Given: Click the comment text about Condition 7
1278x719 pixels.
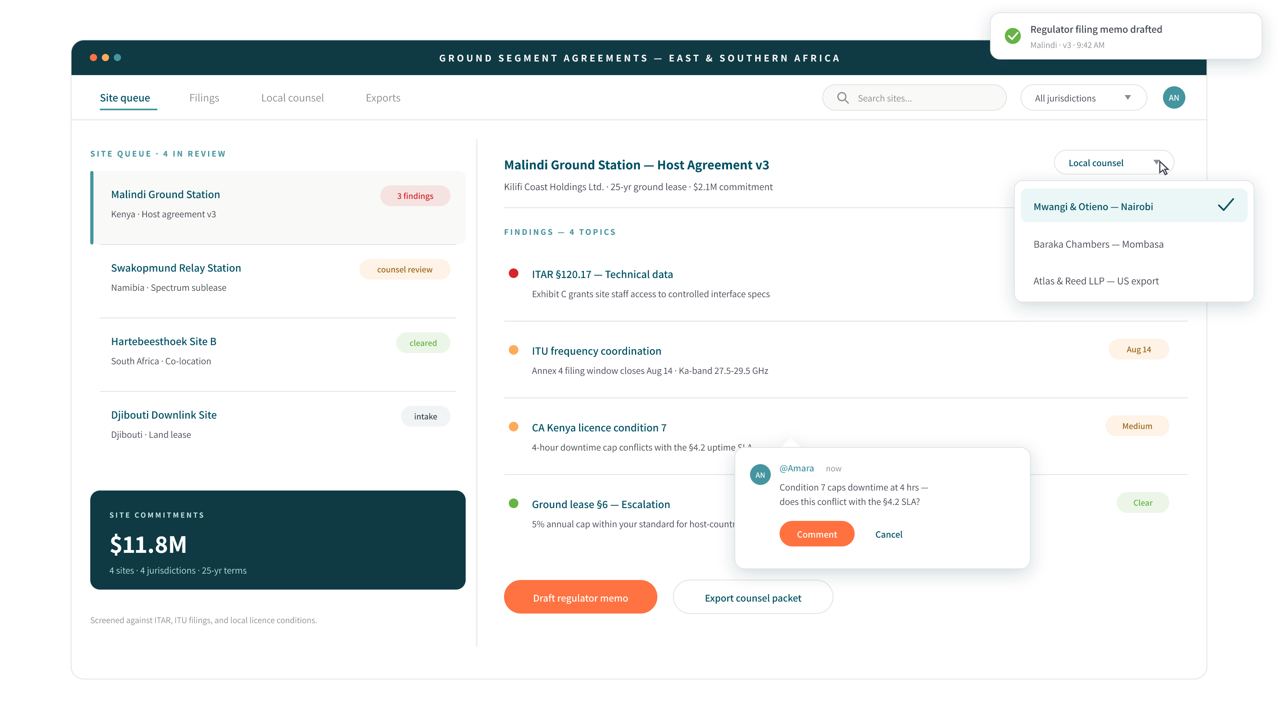Looking at the screenshot, I should [x=853, y=494].
